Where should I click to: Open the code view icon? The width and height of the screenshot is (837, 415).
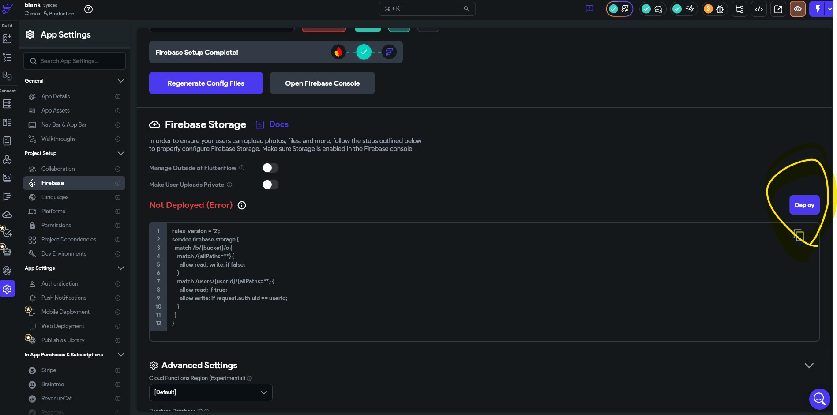click(x=759, y=9)
